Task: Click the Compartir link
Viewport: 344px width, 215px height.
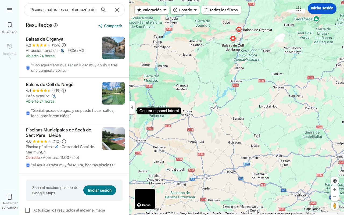Action: [110, 26]
